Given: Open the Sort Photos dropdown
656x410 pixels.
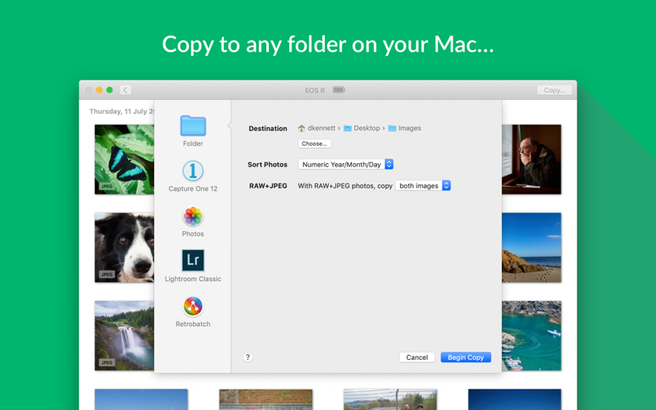Looking at the screenshot, I should click(345, 165).
